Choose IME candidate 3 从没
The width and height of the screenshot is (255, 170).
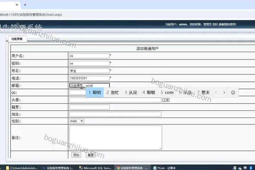tap(131, 92)
